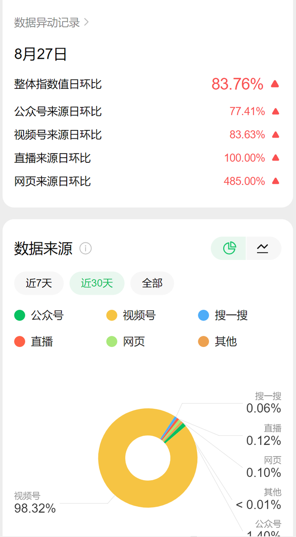The width and height of the screenshot is (296, 537).
Task: Toggle the 搜一搜 blue legend dot
Action: (203, 315)
